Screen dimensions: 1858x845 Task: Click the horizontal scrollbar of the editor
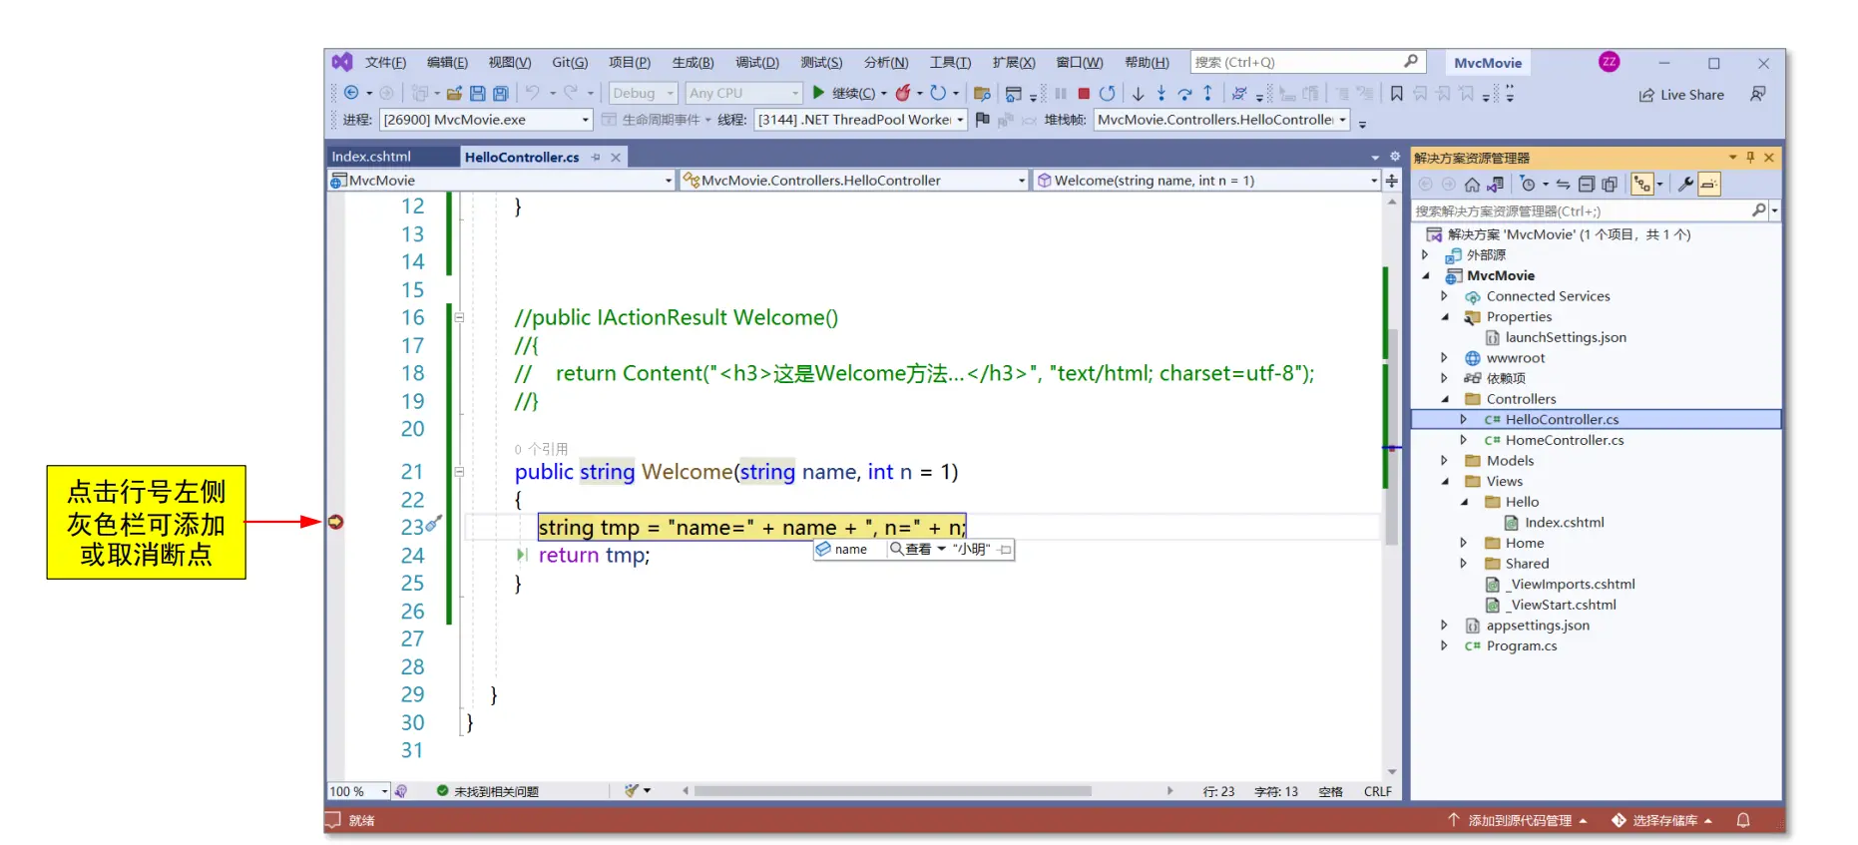(x=893, y=791)
